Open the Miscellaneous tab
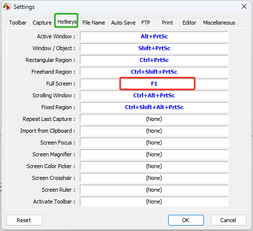Screen dimensions: 253x231 tap(219, 23)
